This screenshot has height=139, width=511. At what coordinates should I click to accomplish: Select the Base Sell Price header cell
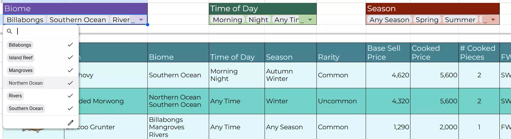tap(388, 53)
